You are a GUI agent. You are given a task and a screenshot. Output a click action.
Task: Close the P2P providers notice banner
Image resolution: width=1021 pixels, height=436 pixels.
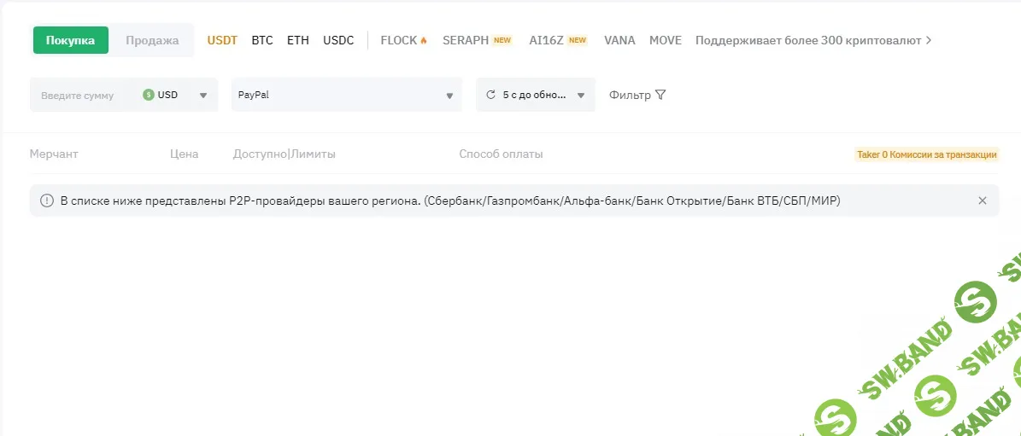pyautogui.click(x=982, y=201)
